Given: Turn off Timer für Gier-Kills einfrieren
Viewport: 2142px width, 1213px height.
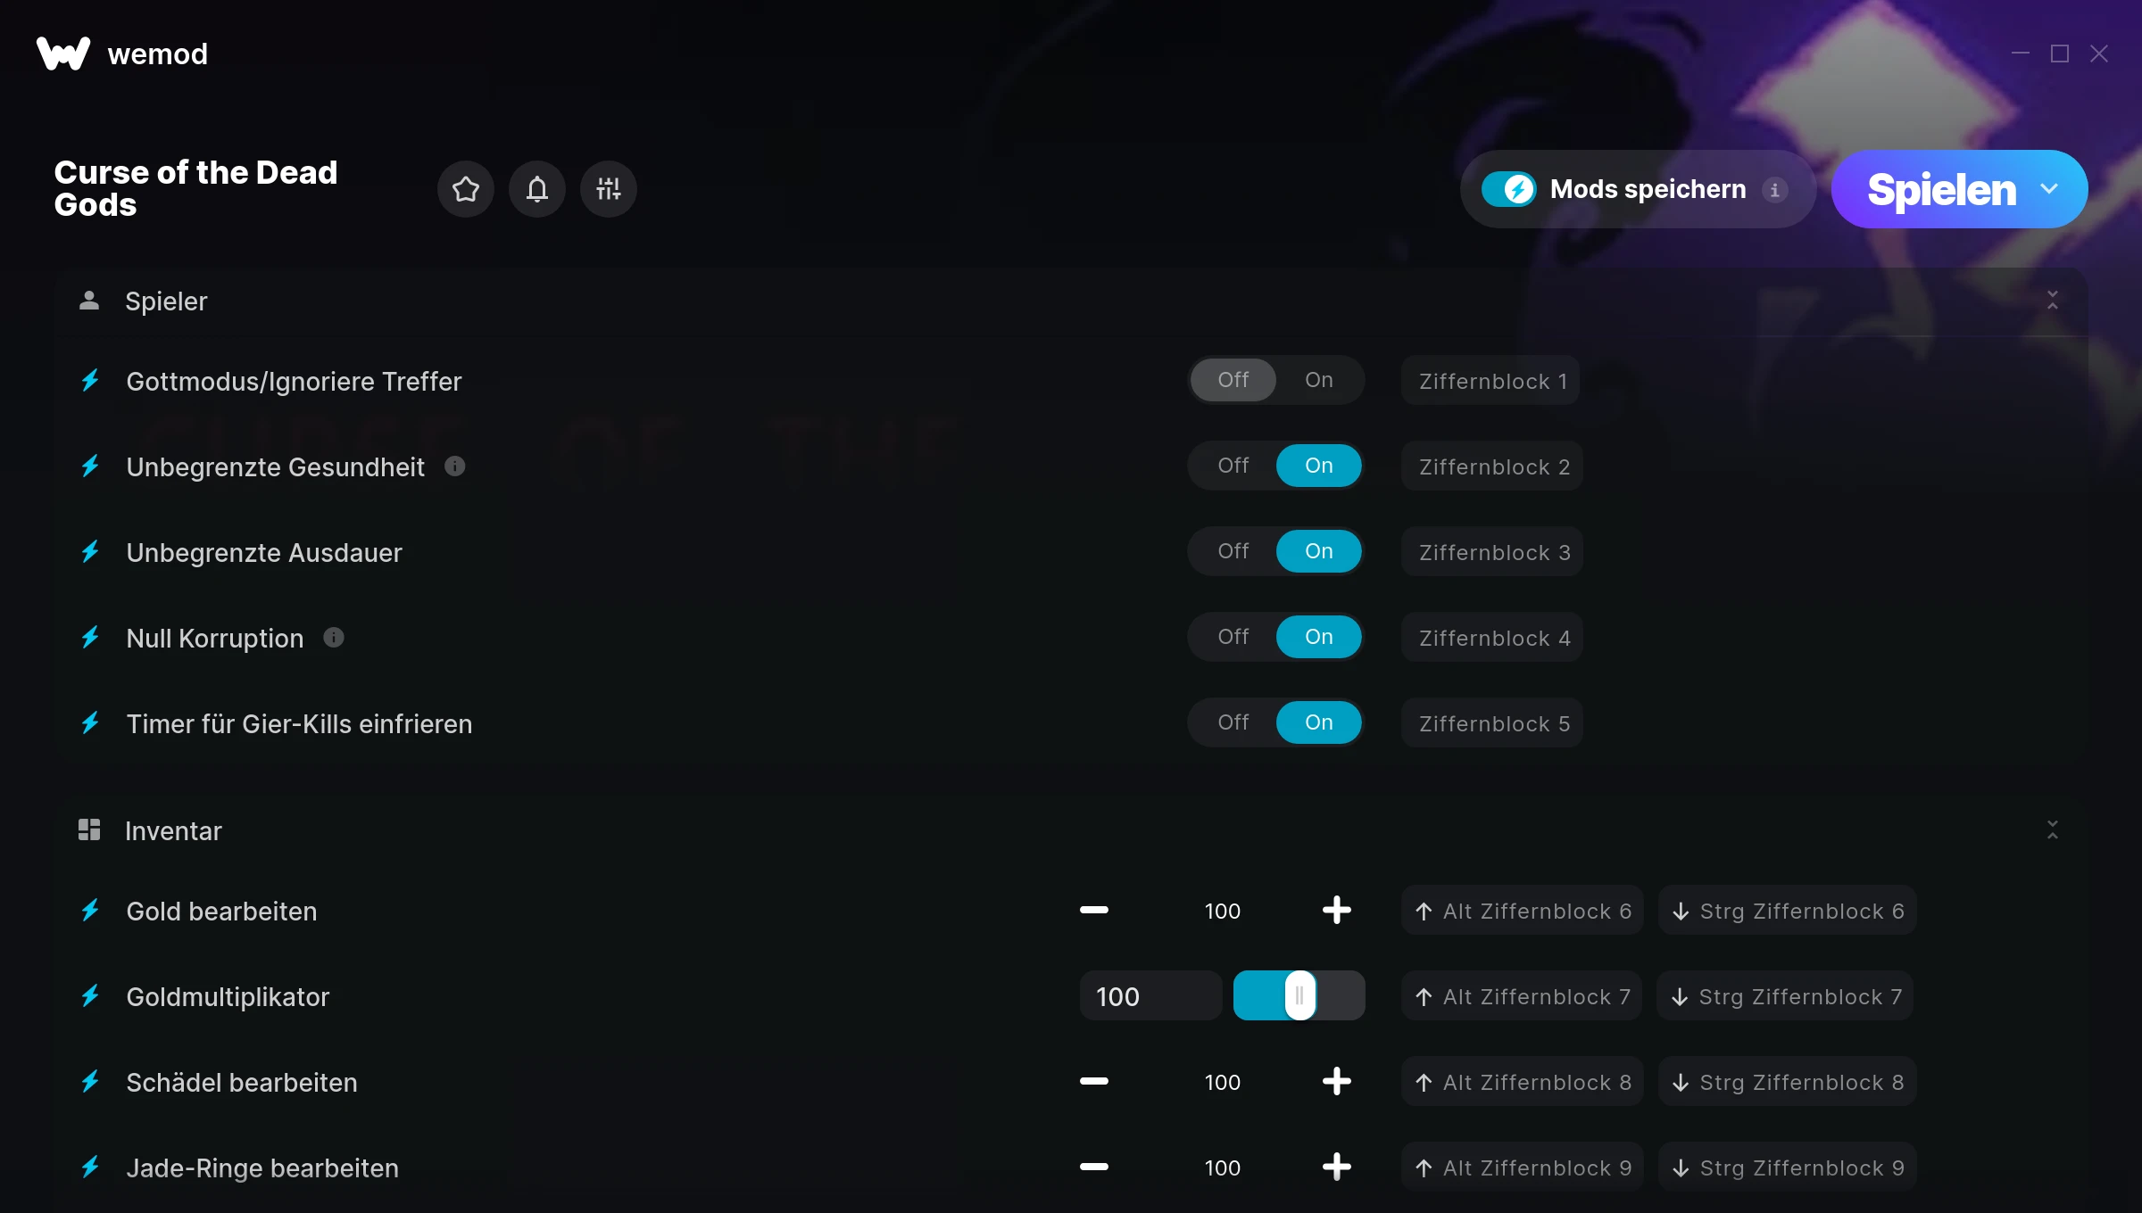Looking at the screenshot, I should coord(1233,722).
